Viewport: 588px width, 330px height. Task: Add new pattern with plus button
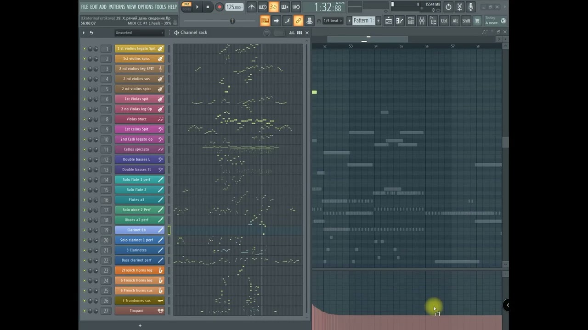(378, 21)
